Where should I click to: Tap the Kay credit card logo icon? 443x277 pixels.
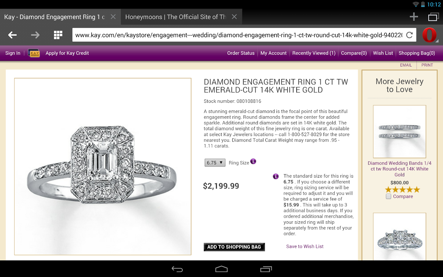point(34,53)
